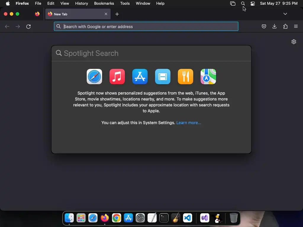Open App Store icon in Spotlight panel
The height and width of the screenshot is (227, 303).
[140, 77]
